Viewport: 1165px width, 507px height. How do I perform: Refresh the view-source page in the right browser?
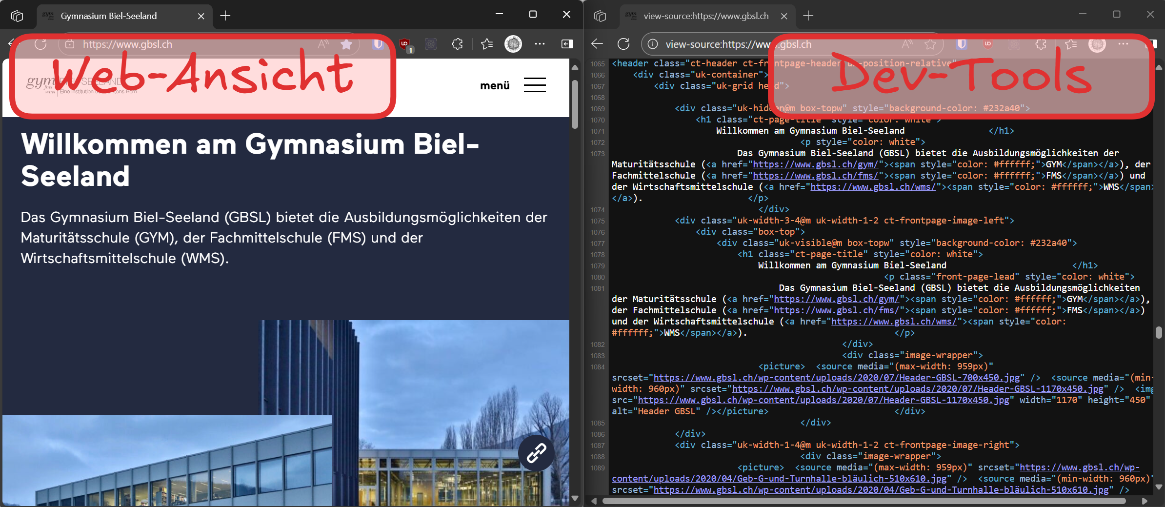pyautogui.click(x=623, y=44)
